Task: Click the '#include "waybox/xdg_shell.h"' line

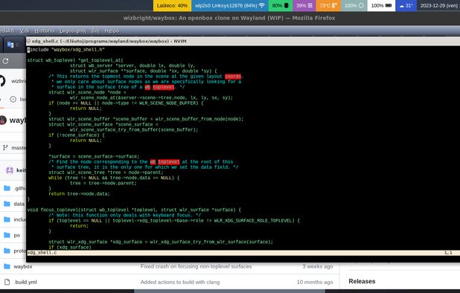Action: pyautogui.click(x=66, y=50)
